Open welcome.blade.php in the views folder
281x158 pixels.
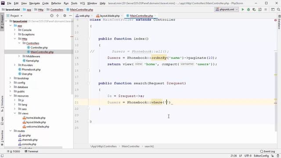(x=38, y=127)
